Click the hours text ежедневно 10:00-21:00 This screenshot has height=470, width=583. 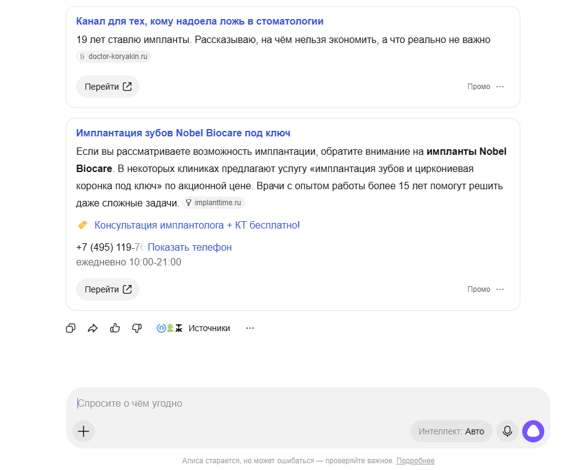(128, 262)
